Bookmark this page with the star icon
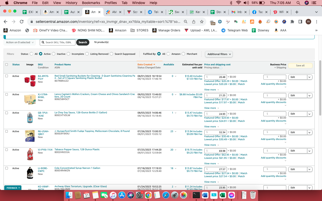The width and height of the screenshot is (322, 201). click(x=202, y=22)
